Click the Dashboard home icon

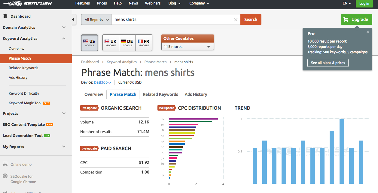click(x=5, y=16)
